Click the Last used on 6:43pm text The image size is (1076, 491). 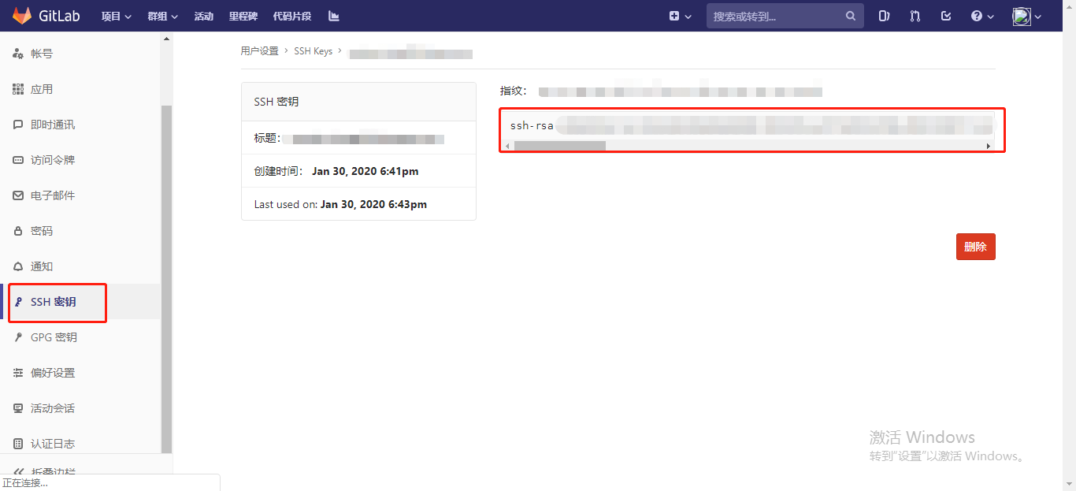pyautogui.click(x=340, y=204)
